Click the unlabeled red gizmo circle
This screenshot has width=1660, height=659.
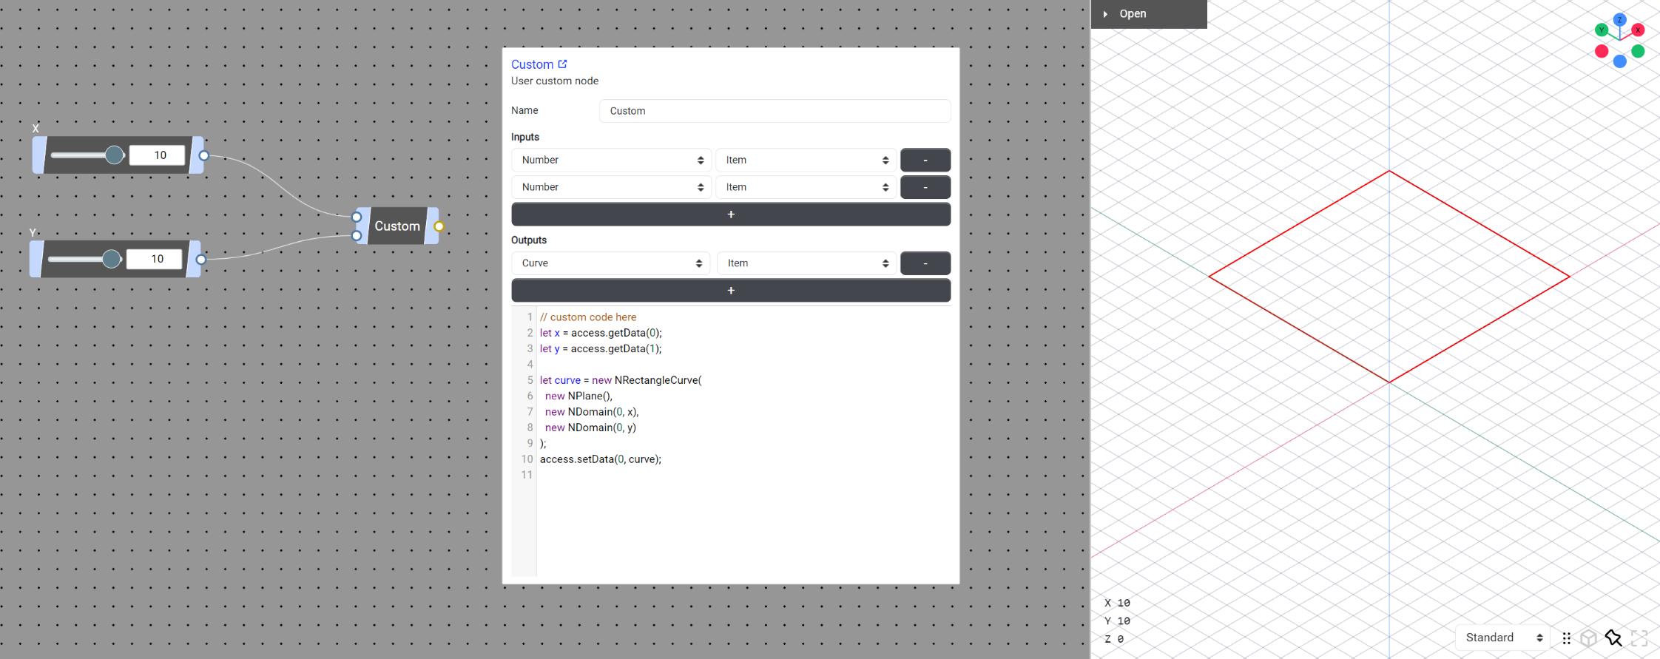pos(1602,51)
